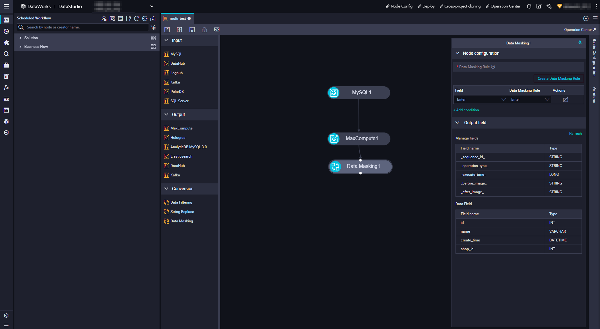Open the Field dropdown in masking rule row
Image resolution: width=600 pixels, height=329 pixels.
[x=481, y=99]
